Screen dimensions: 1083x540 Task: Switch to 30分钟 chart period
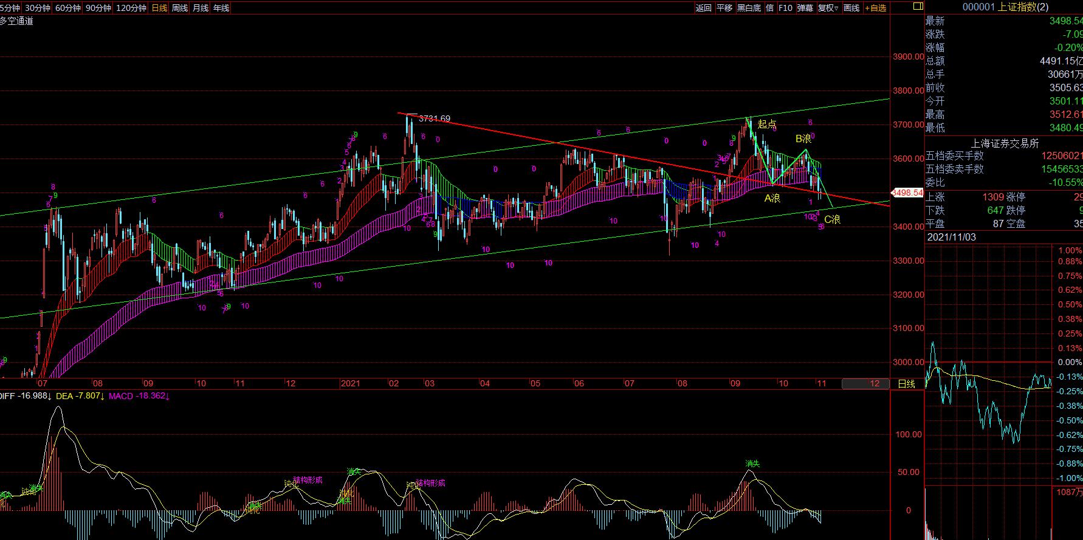point(38,8)
